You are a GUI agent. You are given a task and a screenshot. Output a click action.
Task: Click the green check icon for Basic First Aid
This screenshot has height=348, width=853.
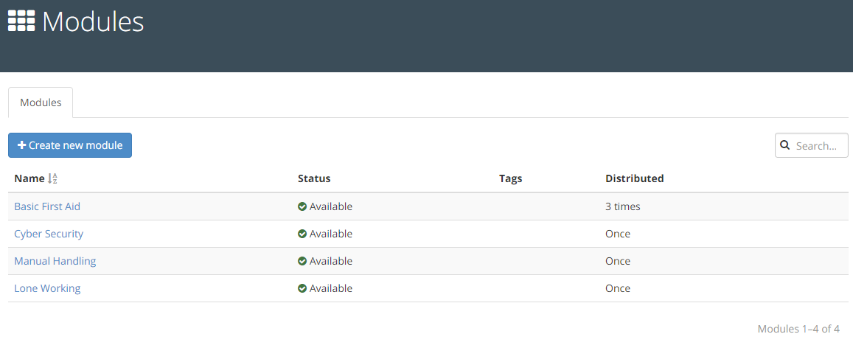pos(302,206)
